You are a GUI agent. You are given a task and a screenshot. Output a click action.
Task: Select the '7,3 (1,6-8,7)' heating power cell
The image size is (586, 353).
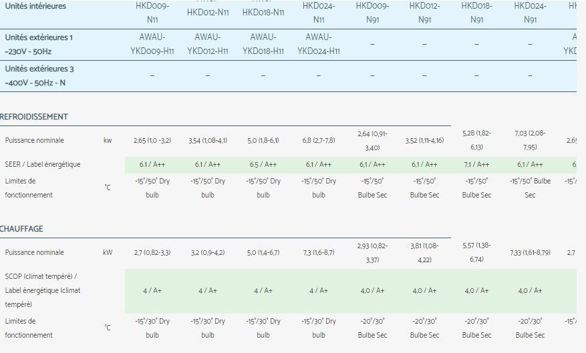(319, 253)
